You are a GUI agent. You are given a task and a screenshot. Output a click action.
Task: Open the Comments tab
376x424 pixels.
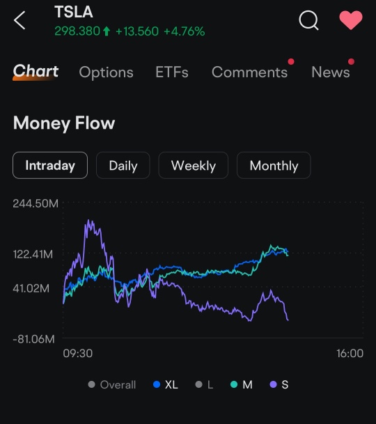pyautogui.click(x=249, y=72)
